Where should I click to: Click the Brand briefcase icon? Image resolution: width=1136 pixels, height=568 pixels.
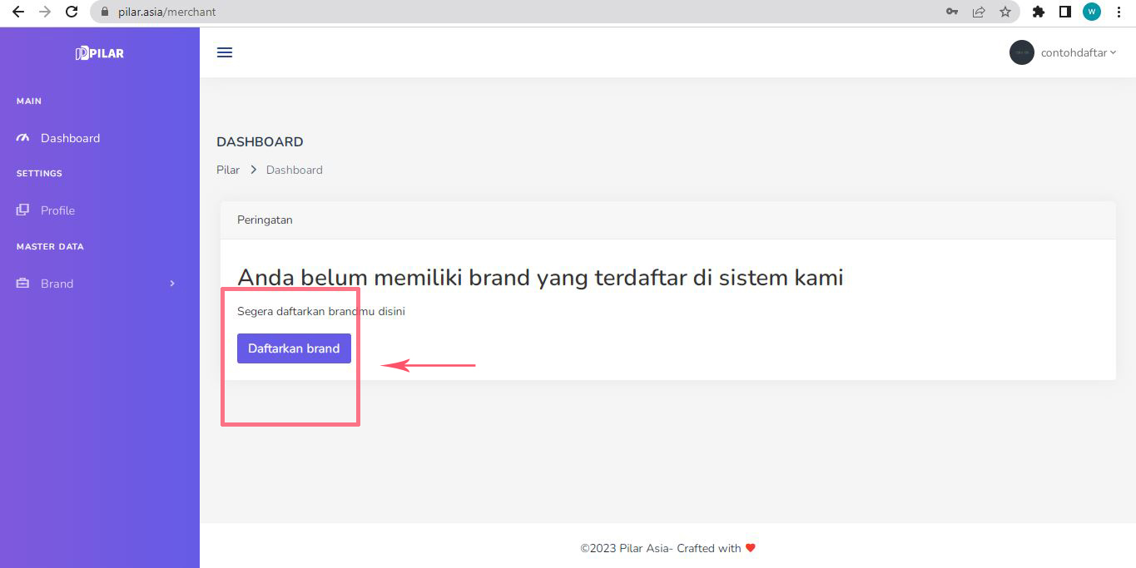tap(23, 284)
